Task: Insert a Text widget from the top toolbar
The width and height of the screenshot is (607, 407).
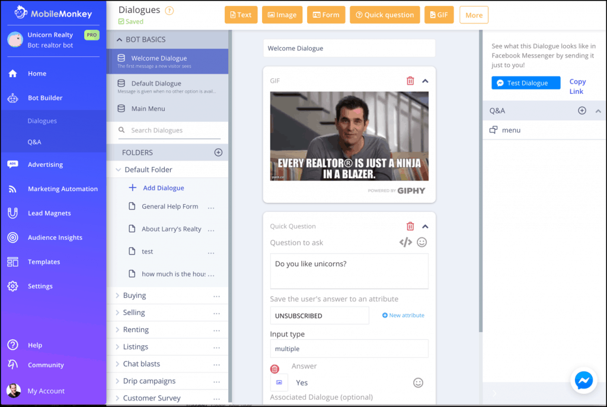Action: 241,14
